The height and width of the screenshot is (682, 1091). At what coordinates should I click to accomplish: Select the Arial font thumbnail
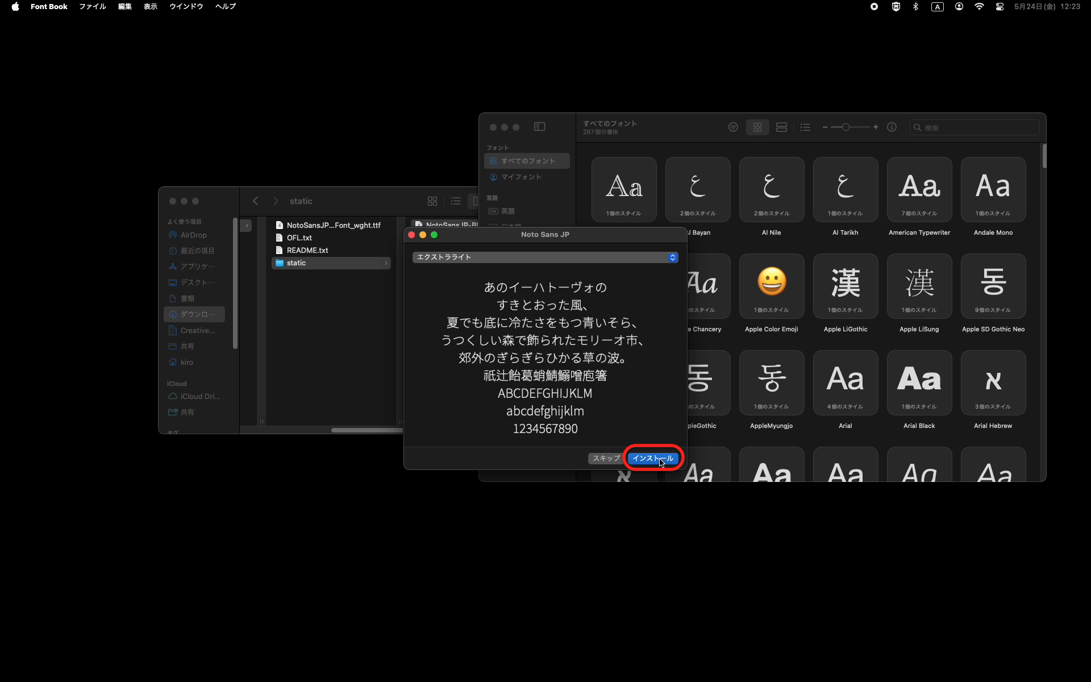[x=846, y=382]
